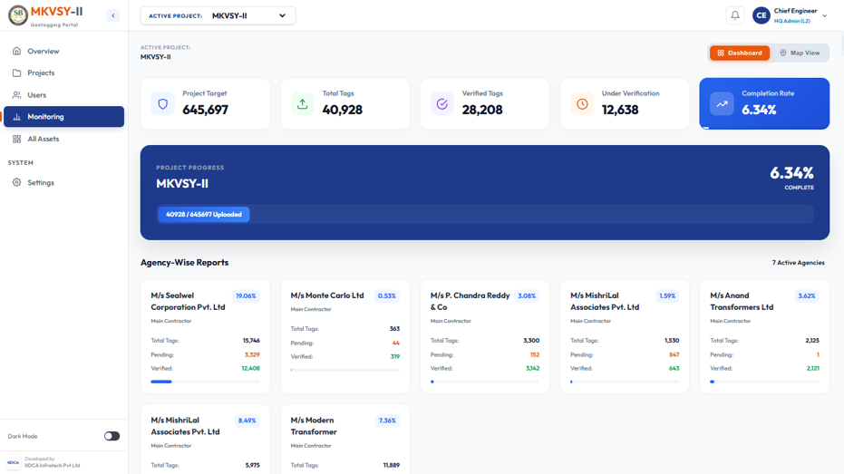Screen dimensions: 844x474
Task: Click the 6.34% COMPLETE figure
Action: (791, 178)
